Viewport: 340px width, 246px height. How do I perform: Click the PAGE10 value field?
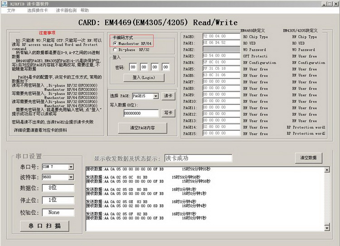pyautogui.click(x=221, y=101)
